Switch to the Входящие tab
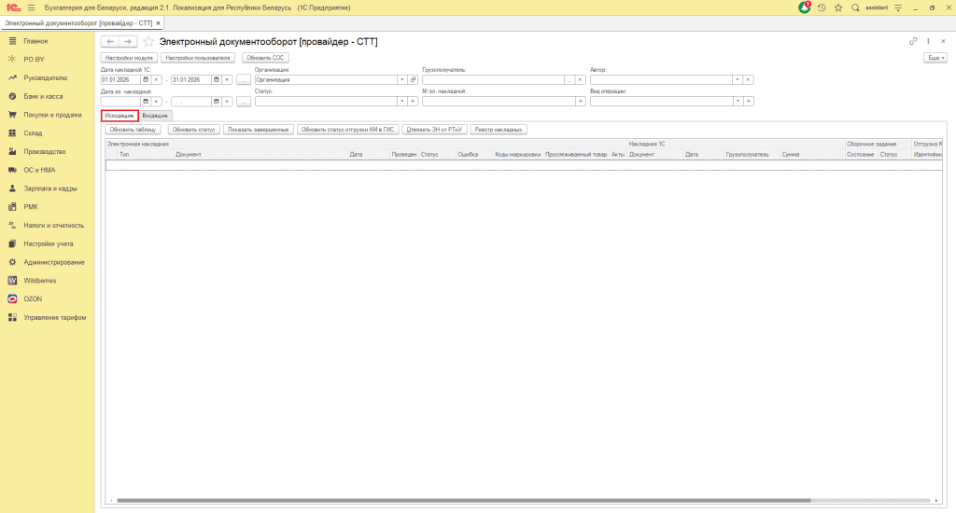Viewport: 956px width, 513px height. (x=155, y=115)
